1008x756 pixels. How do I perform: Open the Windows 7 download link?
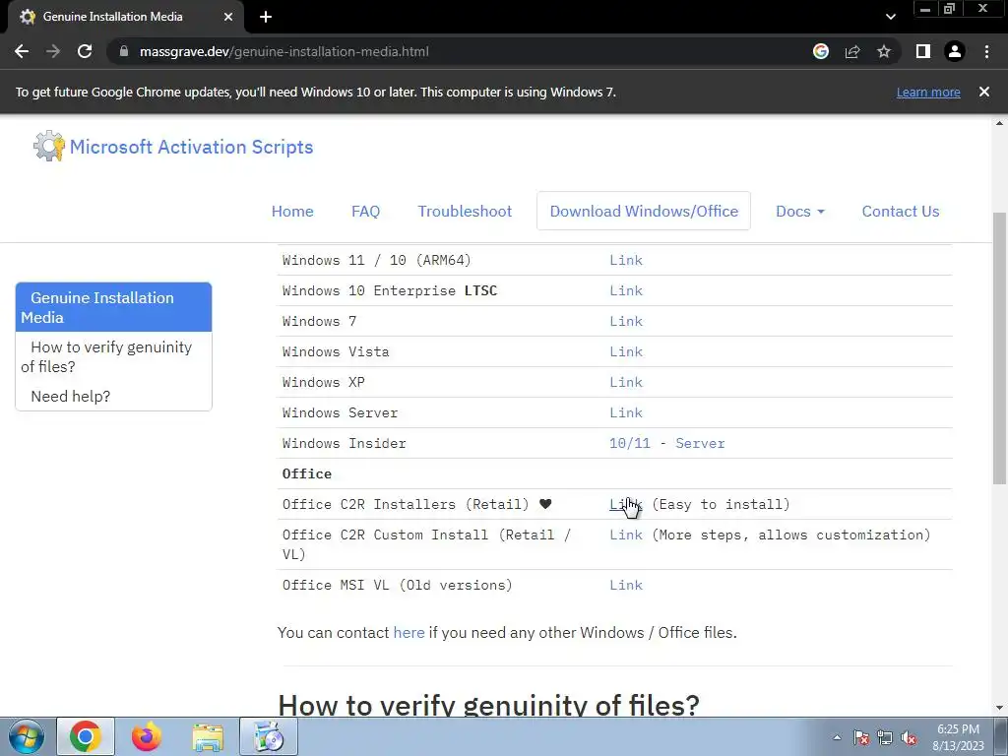pos(626,322)
